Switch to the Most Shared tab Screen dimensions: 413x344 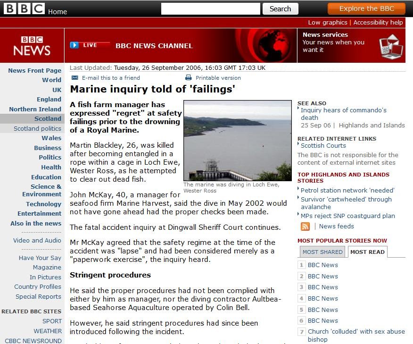tap(322, 252)
